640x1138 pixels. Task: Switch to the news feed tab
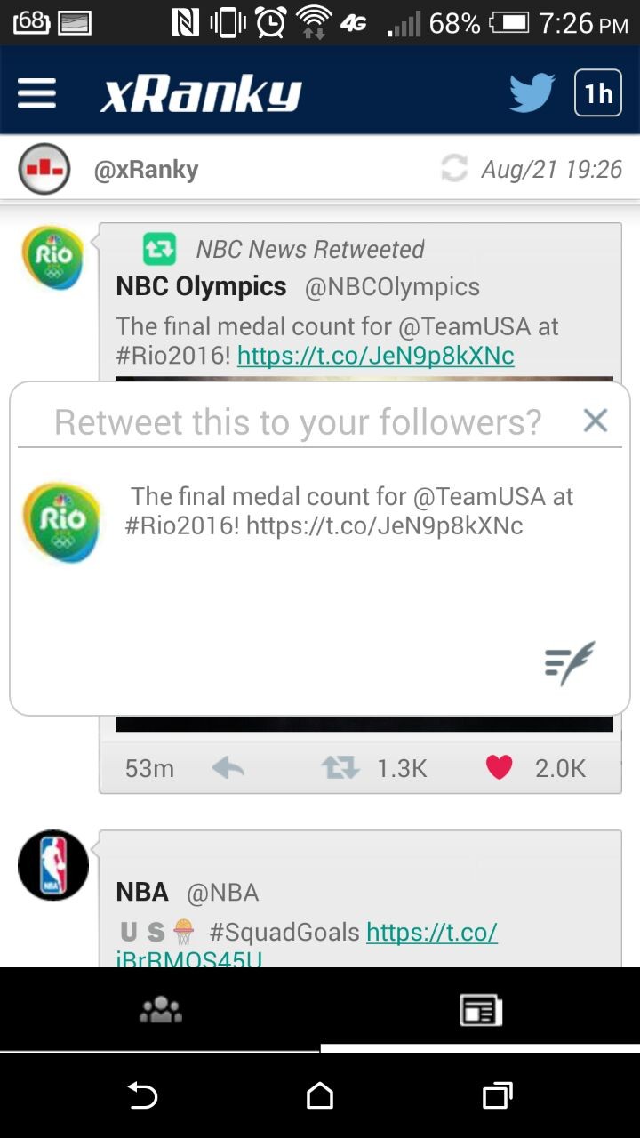click(x=480, y=1010)
